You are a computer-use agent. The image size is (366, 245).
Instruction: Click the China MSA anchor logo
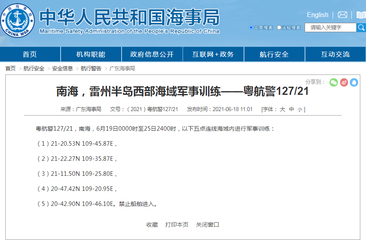pos(17,20)
